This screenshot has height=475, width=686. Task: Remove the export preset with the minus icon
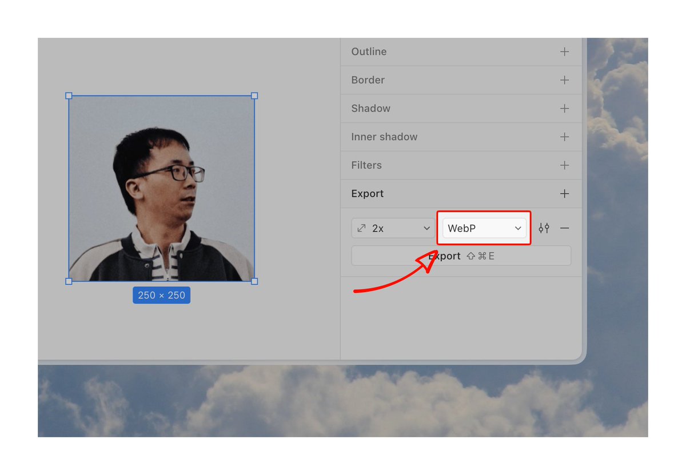565,227
